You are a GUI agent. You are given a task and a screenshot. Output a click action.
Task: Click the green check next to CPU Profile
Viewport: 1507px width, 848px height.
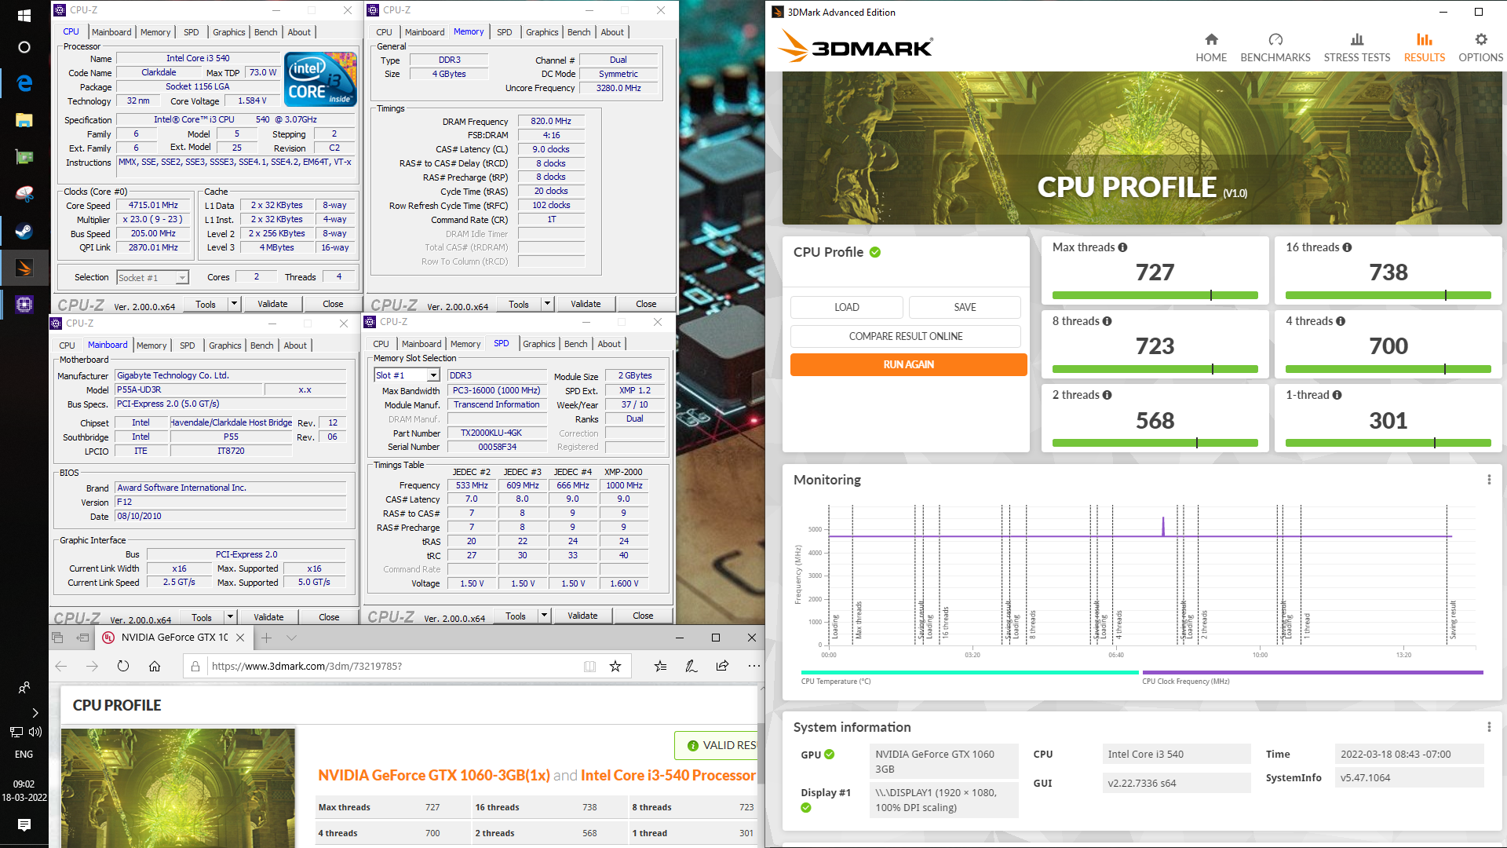[x=875, y=252]
